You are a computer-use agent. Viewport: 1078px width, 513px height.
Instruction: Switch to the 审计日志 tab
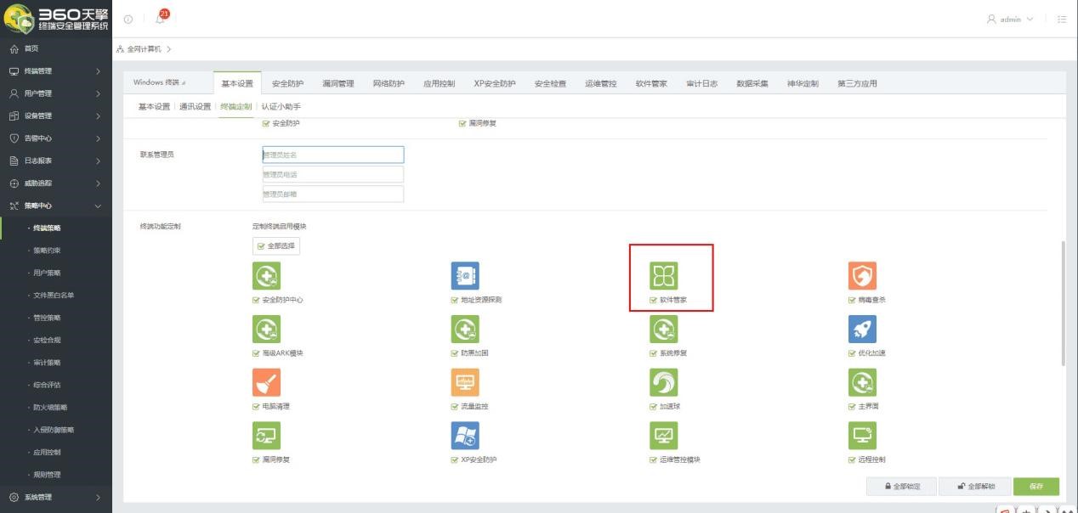pos(701,83)
